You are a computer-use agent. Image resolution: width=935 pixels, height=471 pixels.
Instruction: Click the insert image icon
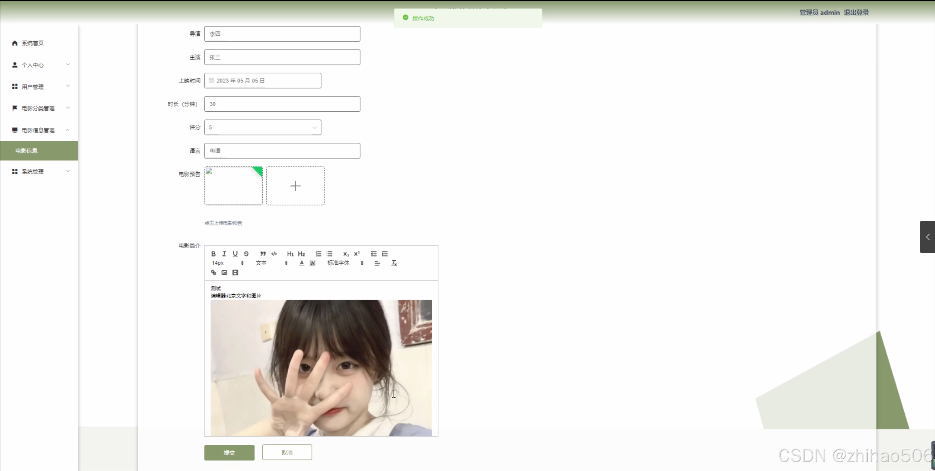224,272
